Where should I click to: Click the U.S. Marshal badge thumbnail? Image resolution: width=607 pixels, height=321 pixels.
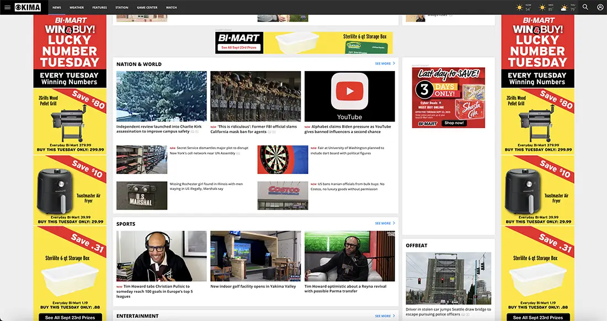(142, 196)
